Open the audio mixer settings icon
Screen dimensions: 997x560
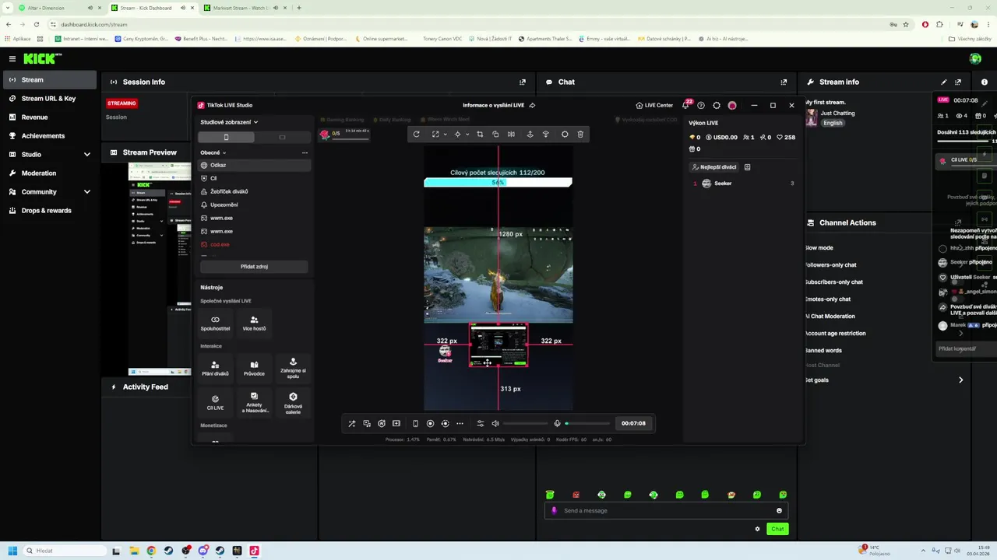(x=480, y=424)
